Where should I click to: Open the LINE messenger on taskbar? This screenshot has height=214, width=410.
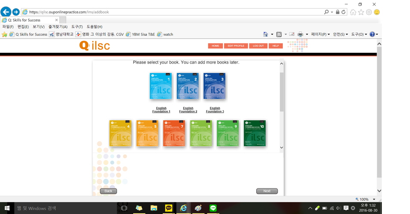[213, 208]
